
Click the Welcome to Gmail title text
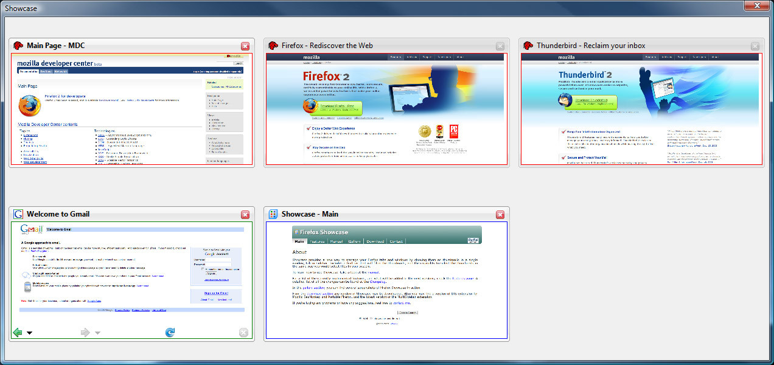point(58,214)
